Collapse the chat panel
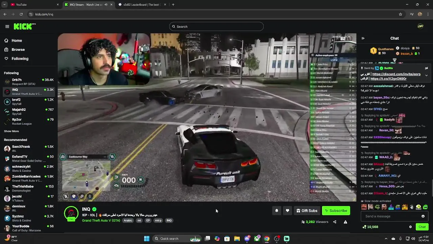 (x=363, y=38)
